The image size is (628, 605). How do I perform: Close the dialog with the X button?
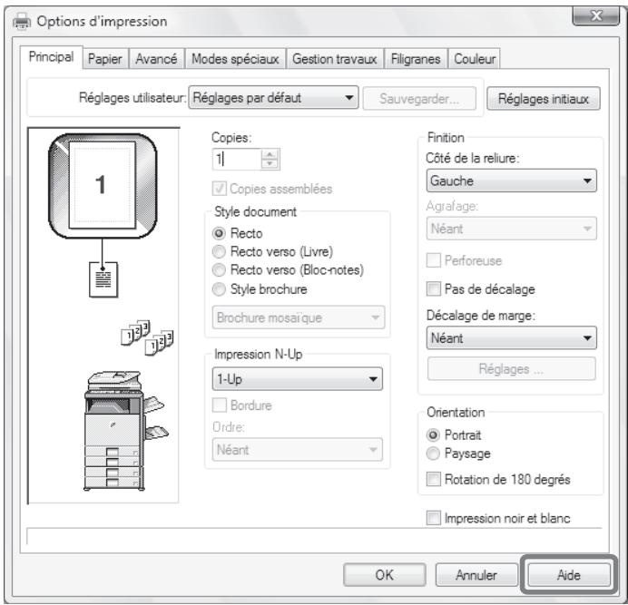(596, 16)
